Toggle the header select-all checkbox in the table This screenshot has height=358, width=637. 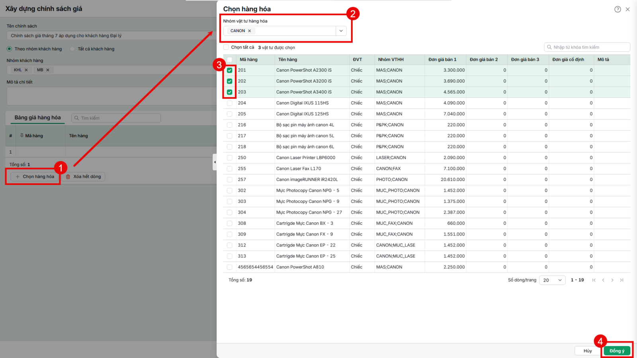coord(230,60)
